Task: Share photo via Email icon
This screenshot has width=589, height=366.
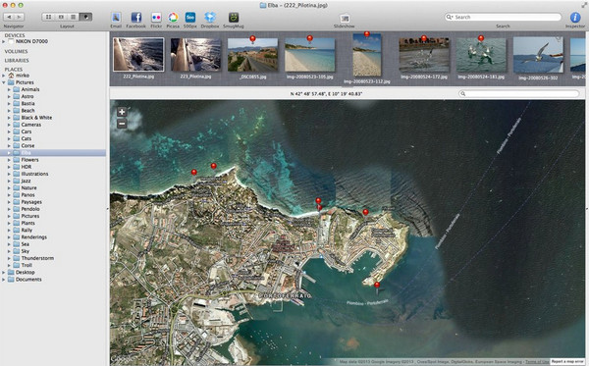Action: [x=116, y=18]
